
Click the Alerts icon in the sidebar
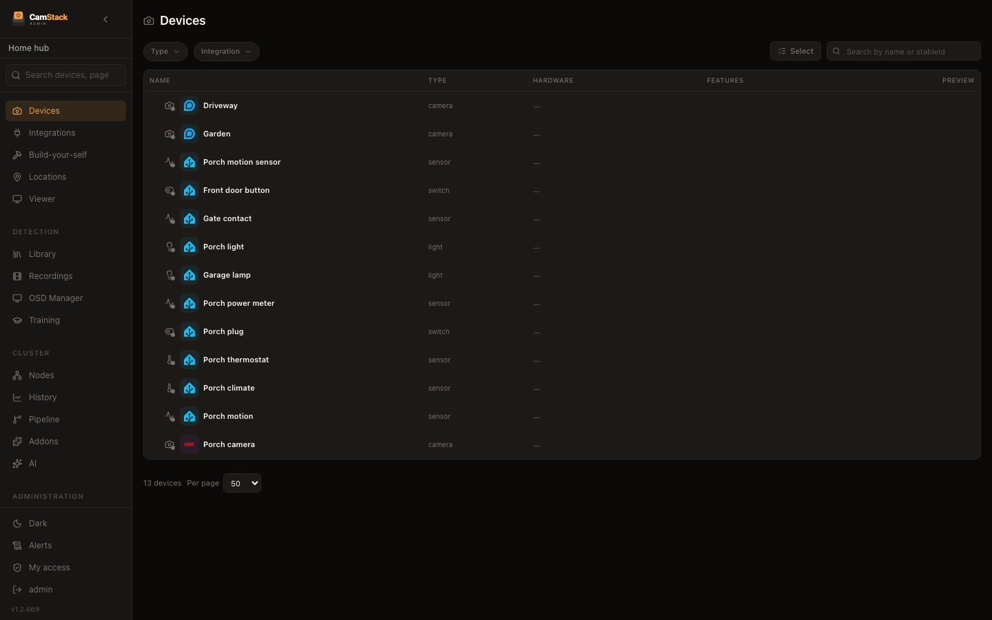click(17, 546)
